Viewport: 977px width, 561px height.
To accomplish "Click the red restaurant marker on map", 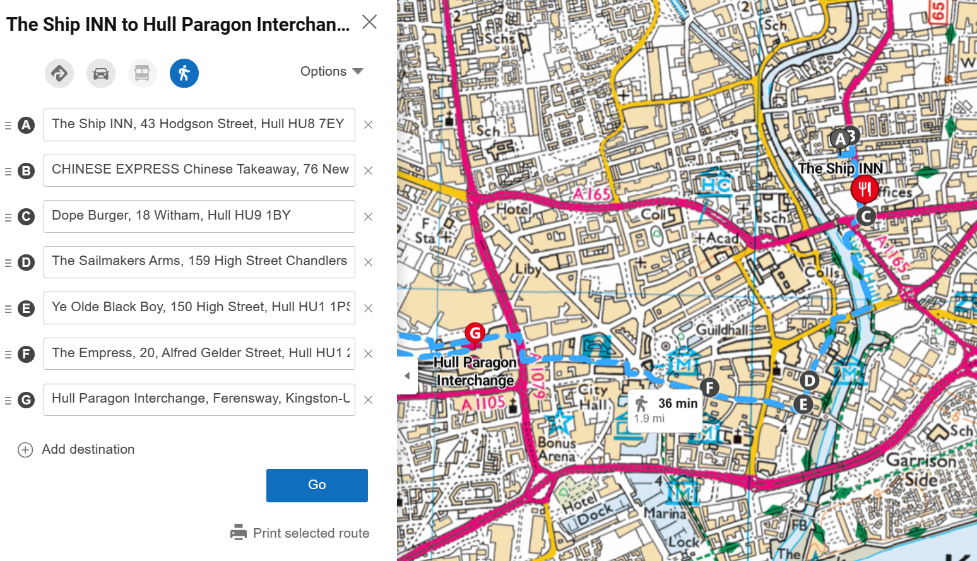I will [x=864, y=189].
